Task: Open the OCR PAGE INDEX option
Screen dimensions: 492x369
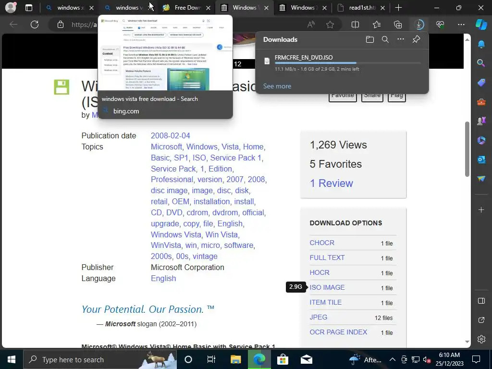Action: tap(338, 332)
